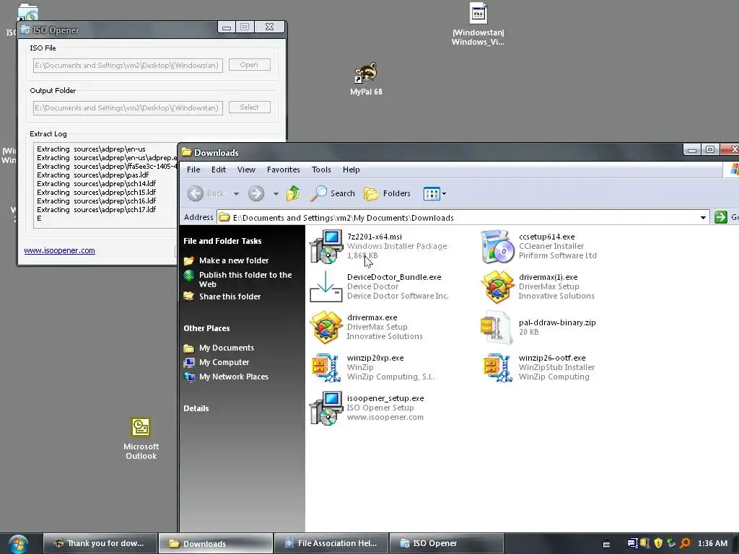
Task: Open the Views dropdown arrow
Action: pos(444,193)
